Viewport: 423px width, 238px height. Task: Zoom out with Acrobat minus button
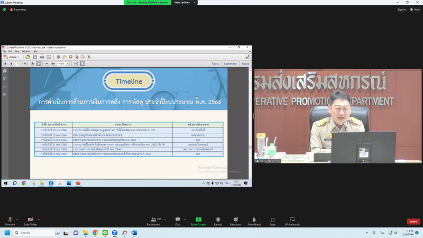tap(47, 63)
